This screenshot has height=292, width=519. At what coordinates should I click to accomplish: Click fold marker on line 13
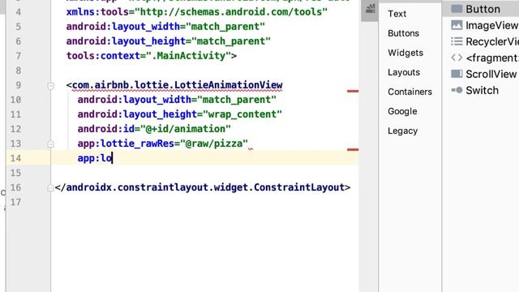[x=50, y=144]
